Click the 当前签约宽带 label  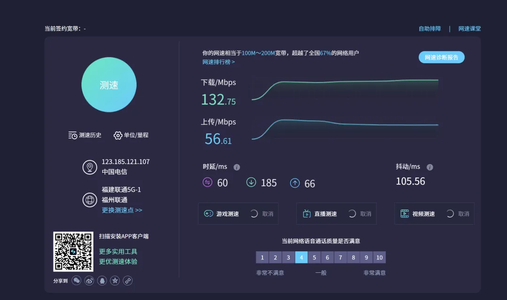pos(63,29)
